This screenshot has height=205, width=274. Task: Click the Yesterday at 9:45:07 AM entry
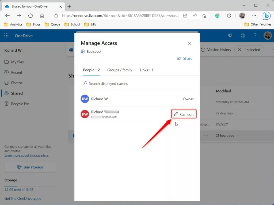232,102
